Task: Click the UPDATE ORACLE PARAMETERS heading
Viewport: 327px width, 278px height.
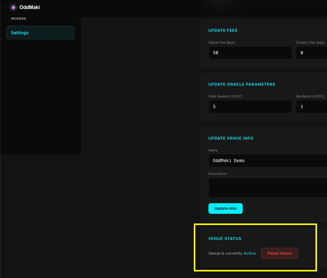Action: pos(242,84)
